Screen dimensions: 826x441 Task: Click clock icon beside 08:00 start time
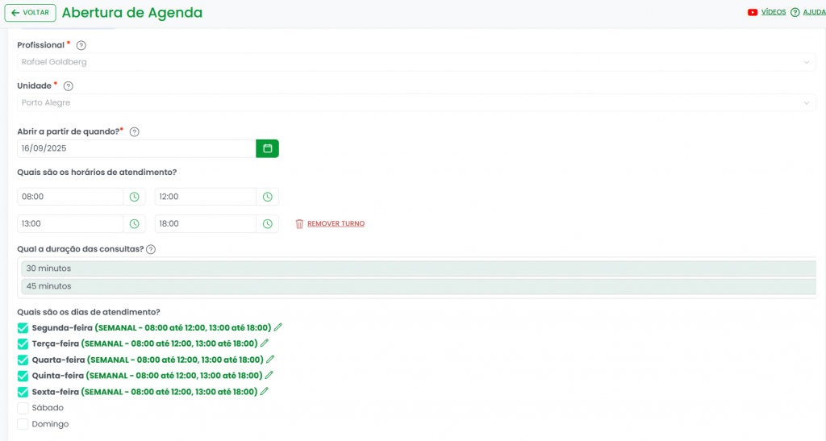click(135, 197)
